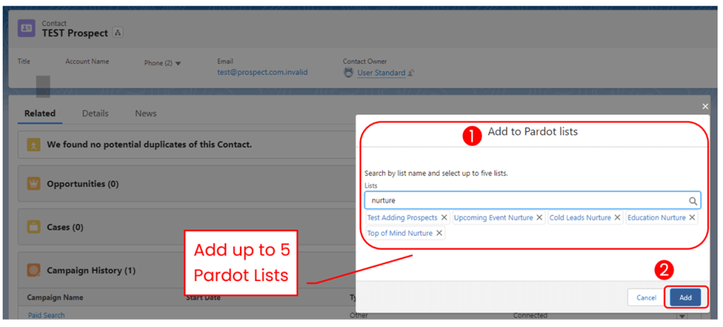Click the Education Nurture pill label

pyautogui.click(x=657, y=218)
